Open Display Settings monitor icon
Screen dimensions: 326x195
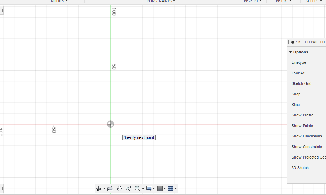coord(149,189)
